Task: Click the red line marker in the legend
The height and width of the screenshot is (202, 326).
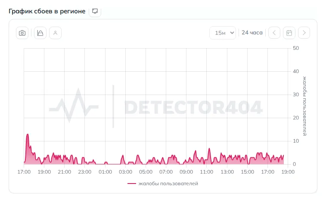Action: coord(132,184)
